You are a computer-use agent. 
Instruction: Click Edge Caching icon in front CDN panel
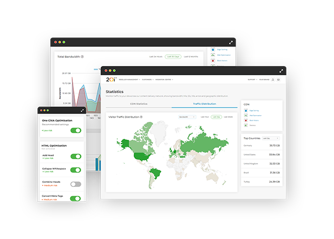pyautogui.click(x=246, y=111)
